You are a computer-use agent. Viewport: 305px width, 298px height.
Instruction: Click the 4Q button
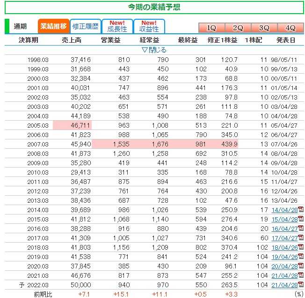point(290,28)
